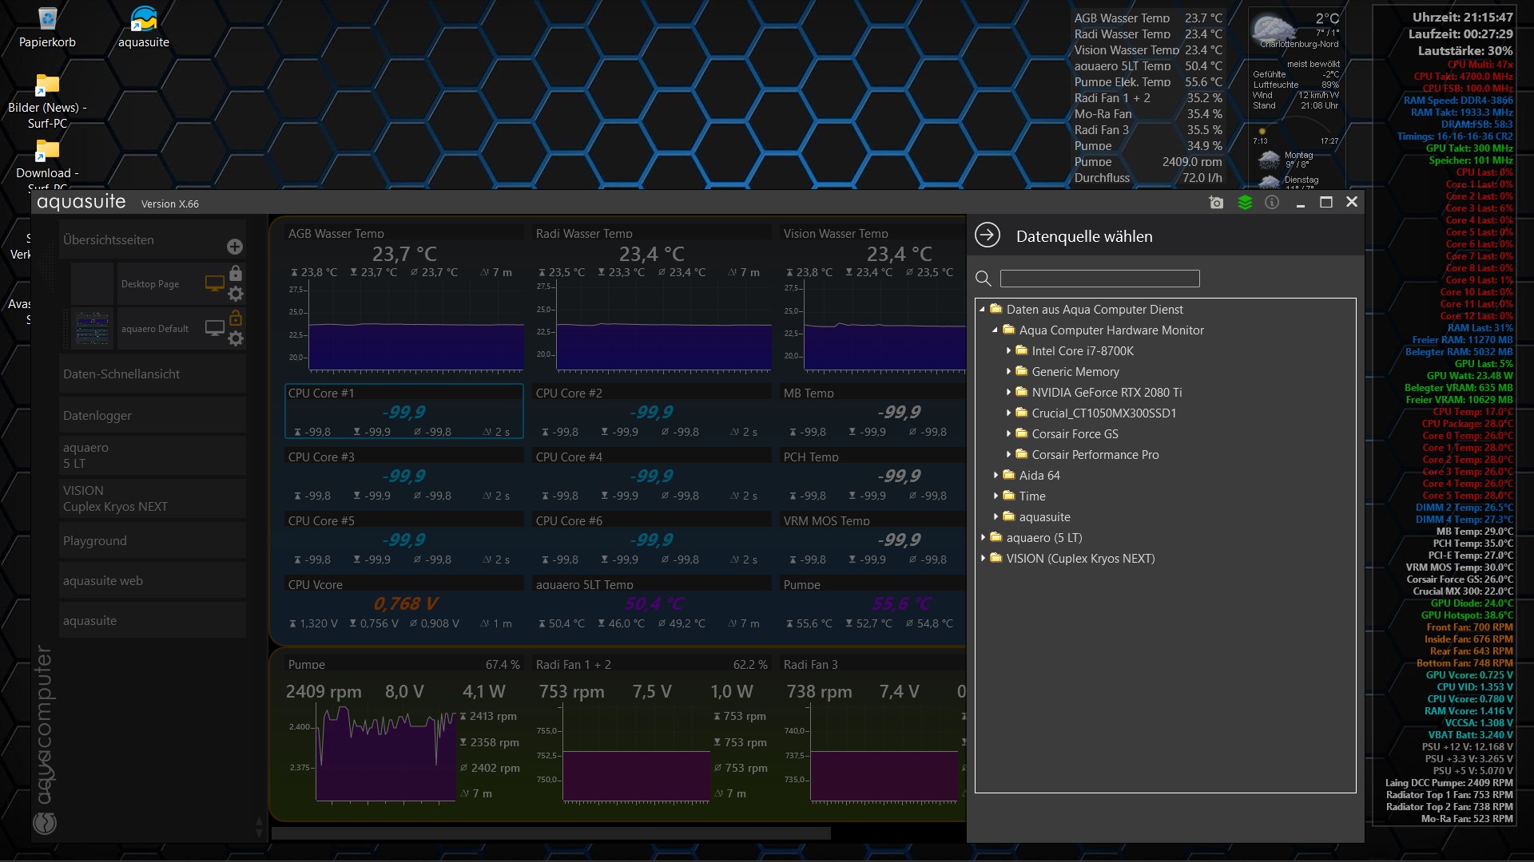The image size is (1534, 862).
Task: Select Corsair Force GS in tree
Action: click(1075, 434)
